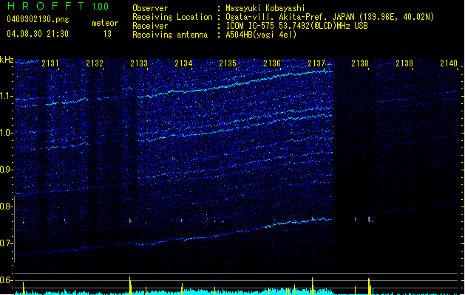Click the ICOM IC-575 receiver text
This screenshot has height=295, width=465.
297,26
